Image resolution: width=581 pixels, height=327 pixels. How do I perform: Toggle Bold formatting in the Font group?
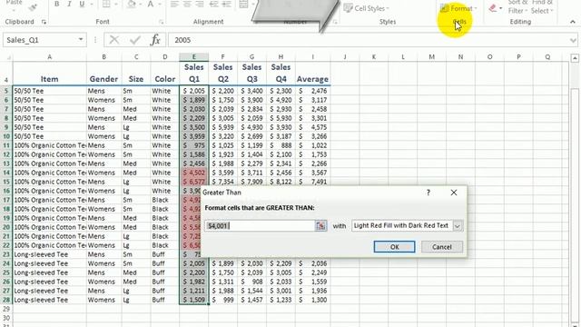pos(56,4)
